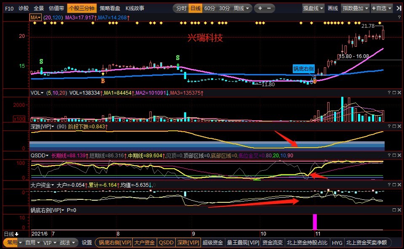Viewport: 404px width, 249px height.
Task: Expand the 周线 period dropdown
Action: point(242,8)
